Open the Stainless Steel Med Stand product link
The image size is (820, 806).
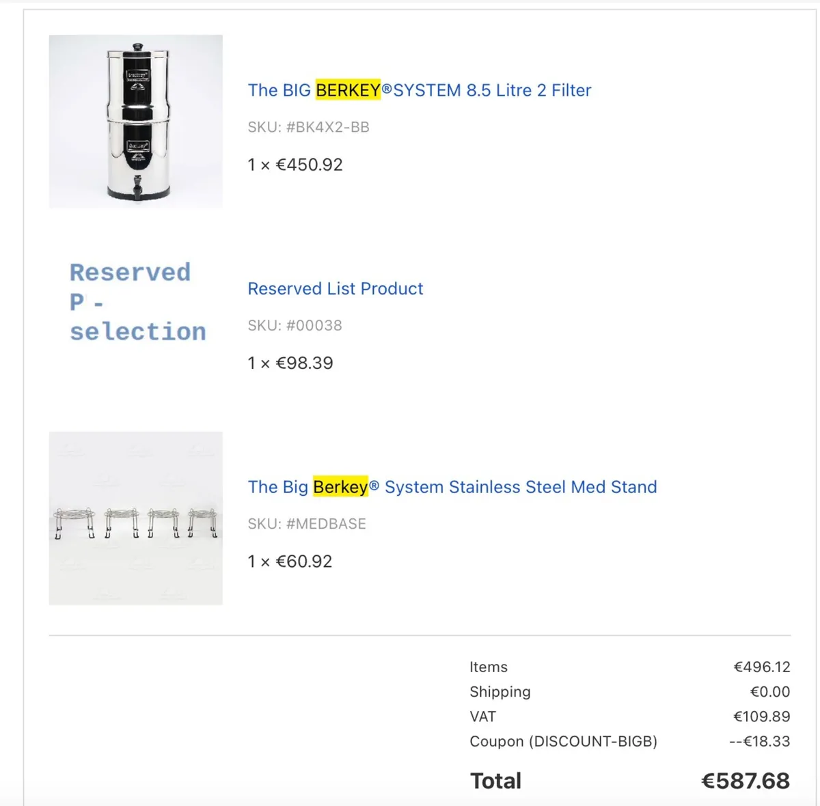click(452, 486)
